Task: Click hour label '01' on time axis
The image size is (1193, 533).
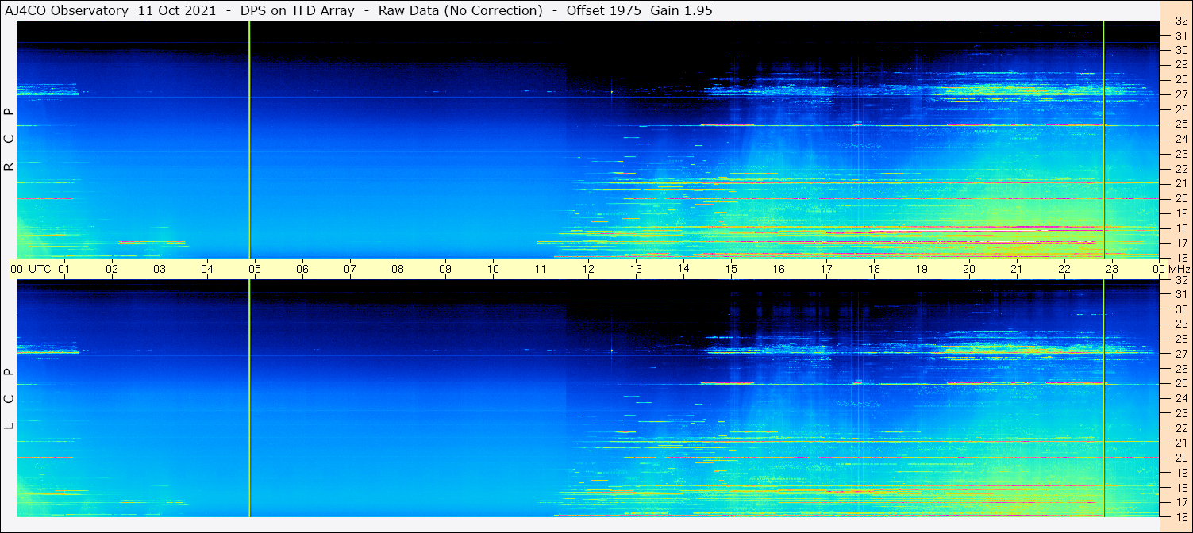Action: (x=64, y=269)
